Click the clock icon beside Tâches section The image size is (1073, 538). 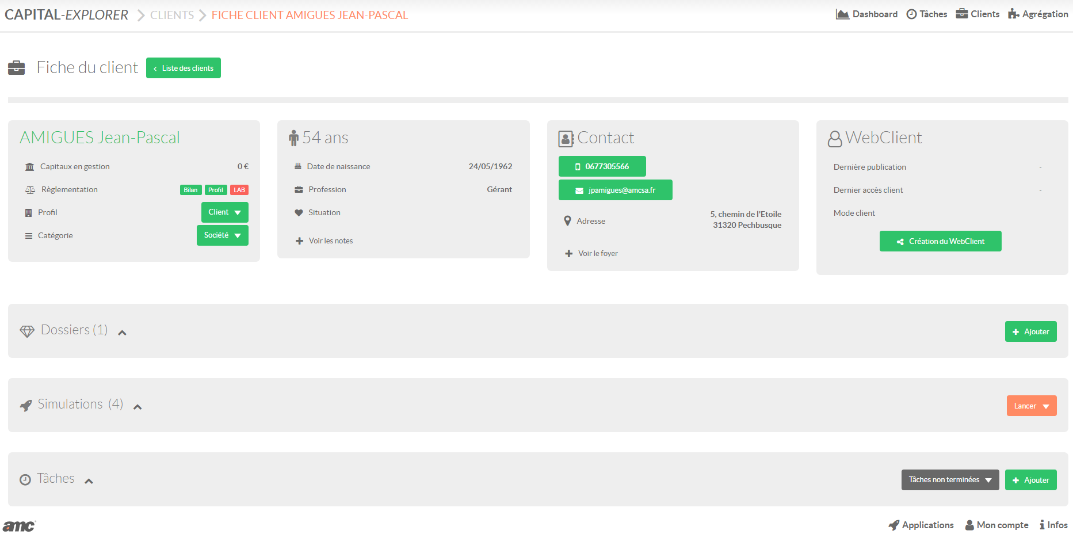point(25,480)
